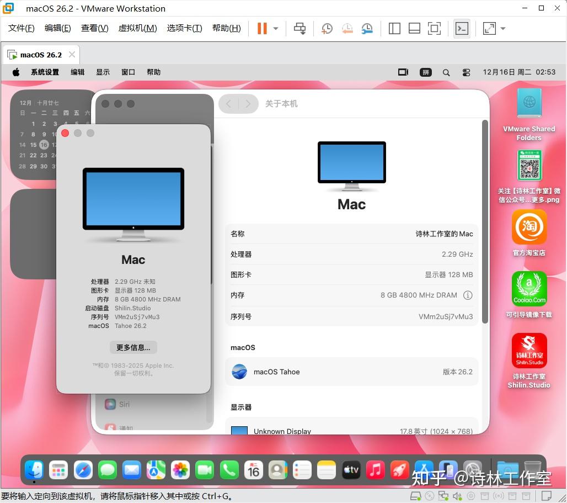The height and width of the screenshot is (503, 567).
Task: Send Ctrl+Alt+Del to the guest OS
Action: 299,28
